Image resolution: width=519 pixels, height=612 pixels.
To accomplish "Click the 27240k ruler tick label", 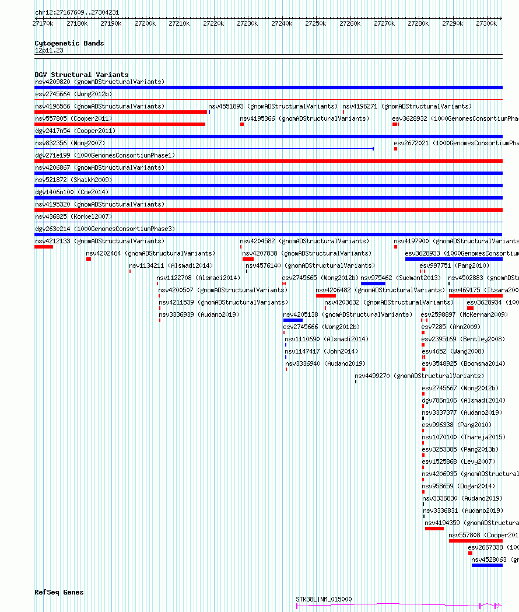I will click(281, 24).
